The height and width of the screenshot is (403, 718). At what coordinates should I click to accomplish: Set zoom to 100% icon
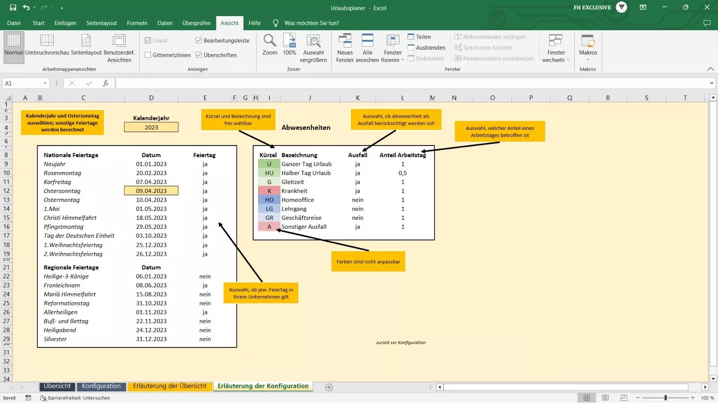289,45
